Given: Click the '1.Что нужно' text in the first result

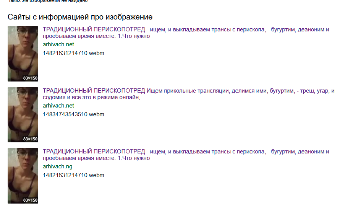Looking at the screenshot, I should tap(134, 36).
